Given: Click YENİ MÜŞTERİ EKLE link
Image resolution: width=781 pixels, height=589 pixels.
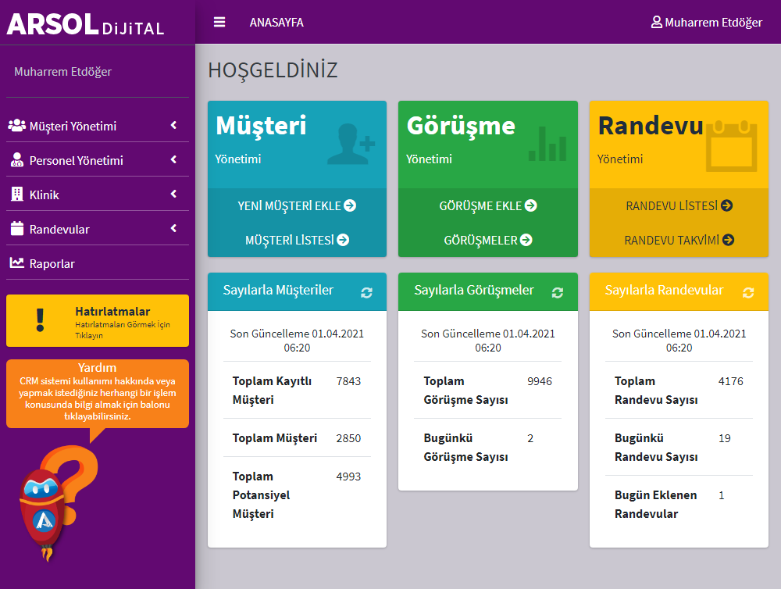Looking at the screenshot, I should (297, 206).
